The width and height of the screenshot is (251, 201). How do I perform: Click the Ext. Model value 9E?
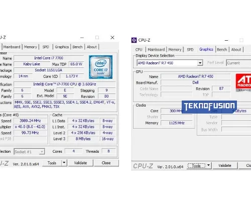[65, 96]
